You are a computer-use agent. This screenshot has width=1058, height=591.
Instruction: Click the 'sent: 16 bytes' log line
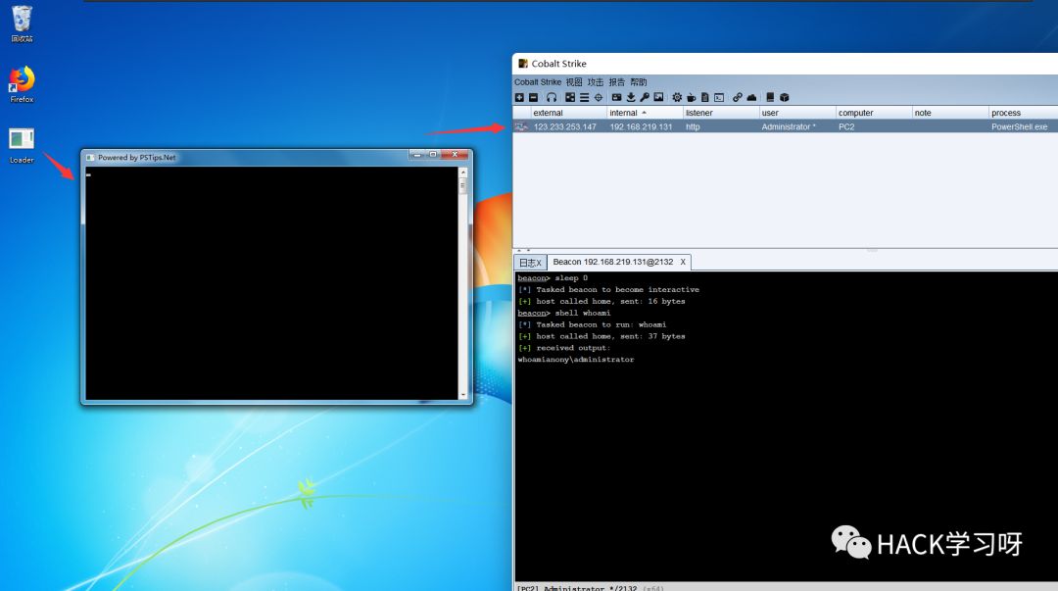[601, 301]
